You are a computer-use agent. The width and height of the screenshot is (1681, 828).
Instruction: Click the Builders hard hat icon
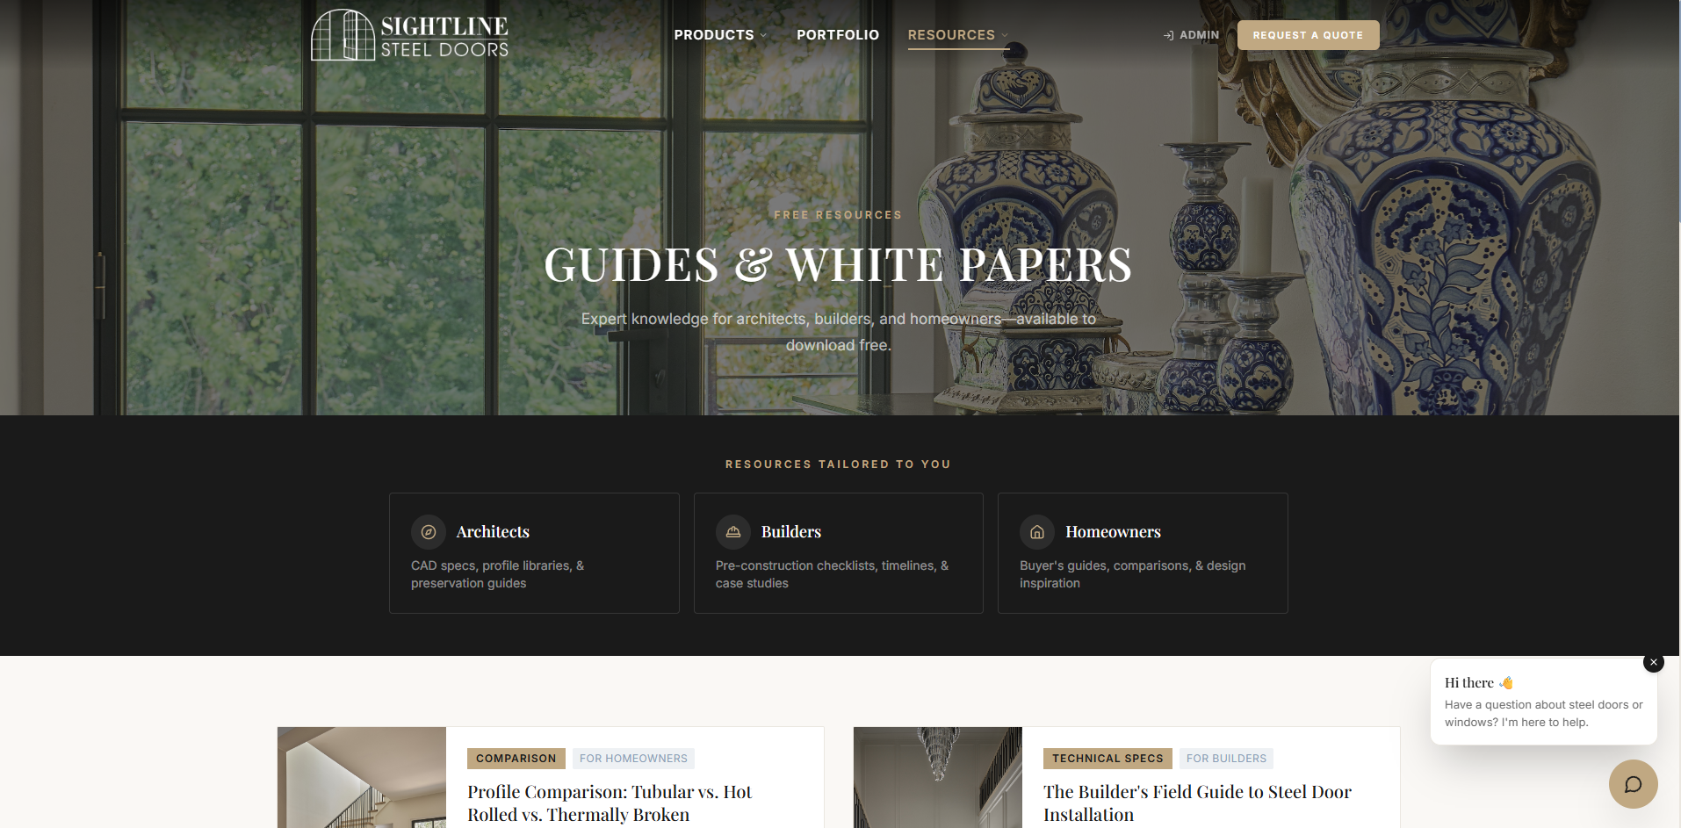click(x=733, y=532)
